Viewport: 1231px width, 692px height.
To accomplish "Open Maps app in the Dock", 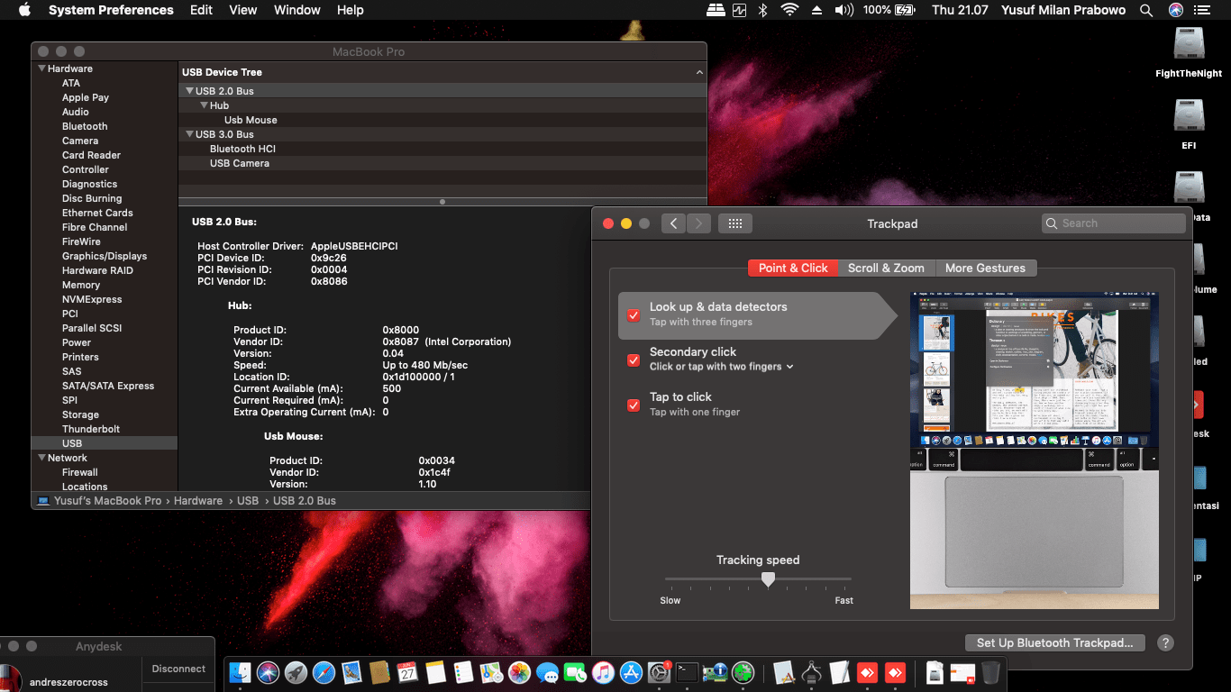I will coord(491,672).
